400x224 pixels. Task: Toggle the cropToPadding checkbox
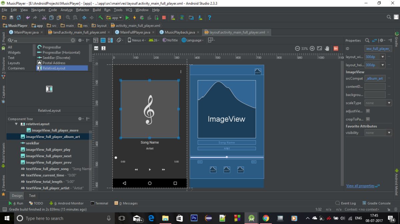(x=368, y=119)
